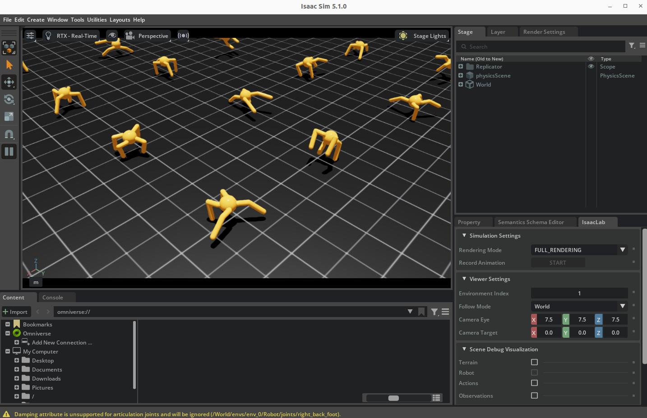647x418 pixels.
Task: Open the Perspective camera menu
Action: point(147,36)
